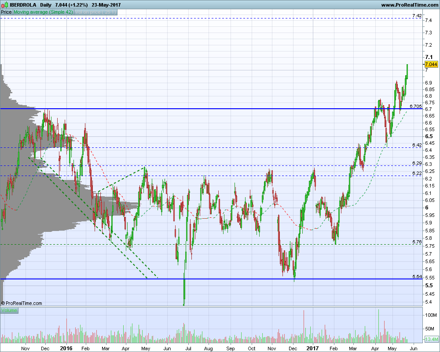Click the Sep label on time axis
Screen dimensions: 440x352
pos(231,348)
